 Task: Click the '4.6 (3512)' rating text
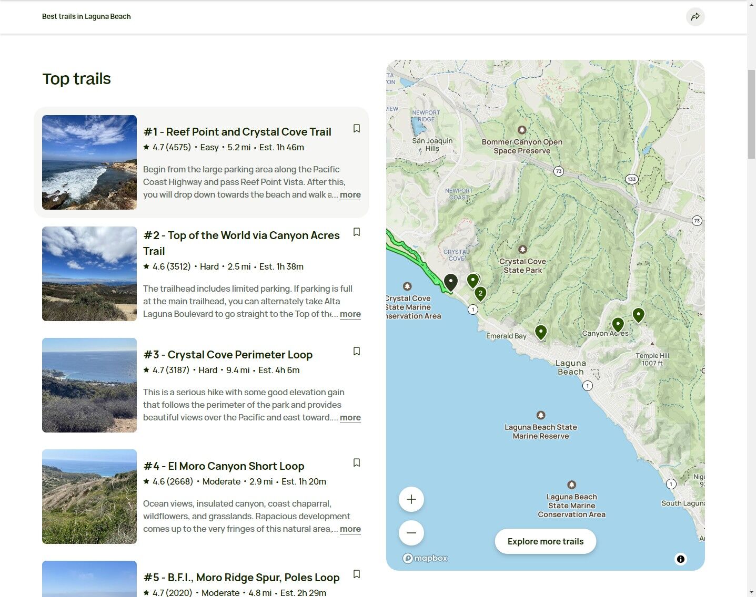[x=172, y=267]
